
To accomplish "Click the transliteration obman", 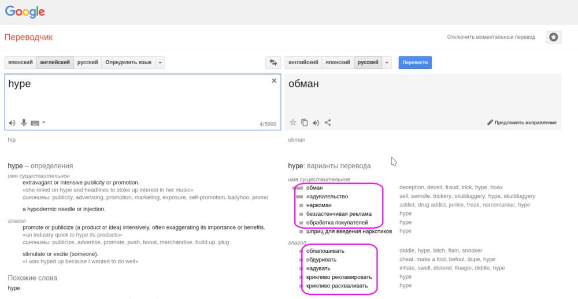I will [297, 140].
